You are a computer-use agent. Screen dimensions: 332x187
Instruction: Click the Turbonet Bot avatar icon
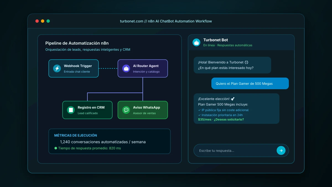(x=196, y=42)
